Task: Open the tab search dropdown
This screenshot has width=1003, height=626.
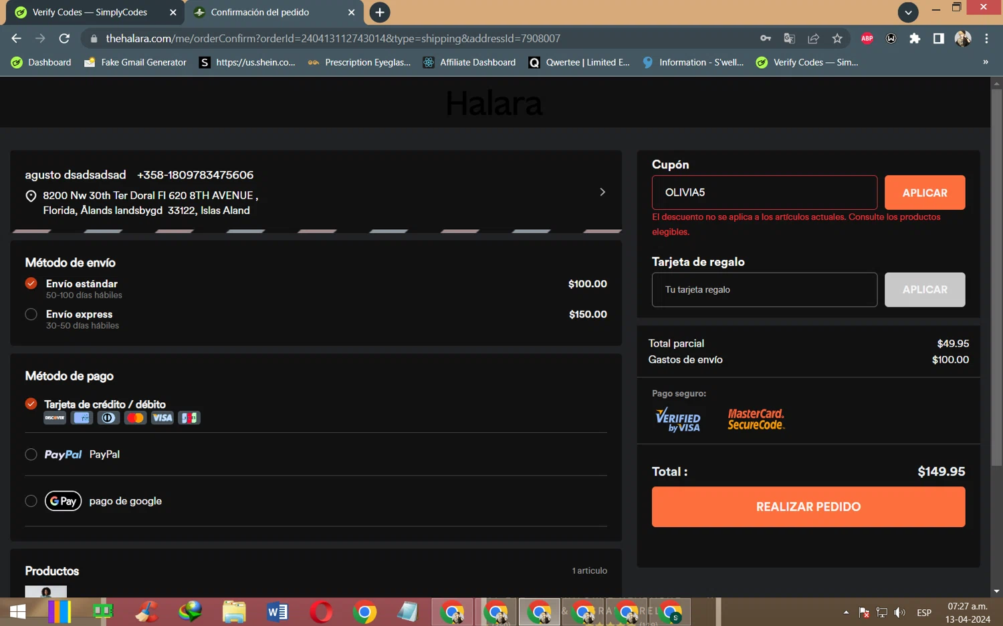Action: coord(908,12)
